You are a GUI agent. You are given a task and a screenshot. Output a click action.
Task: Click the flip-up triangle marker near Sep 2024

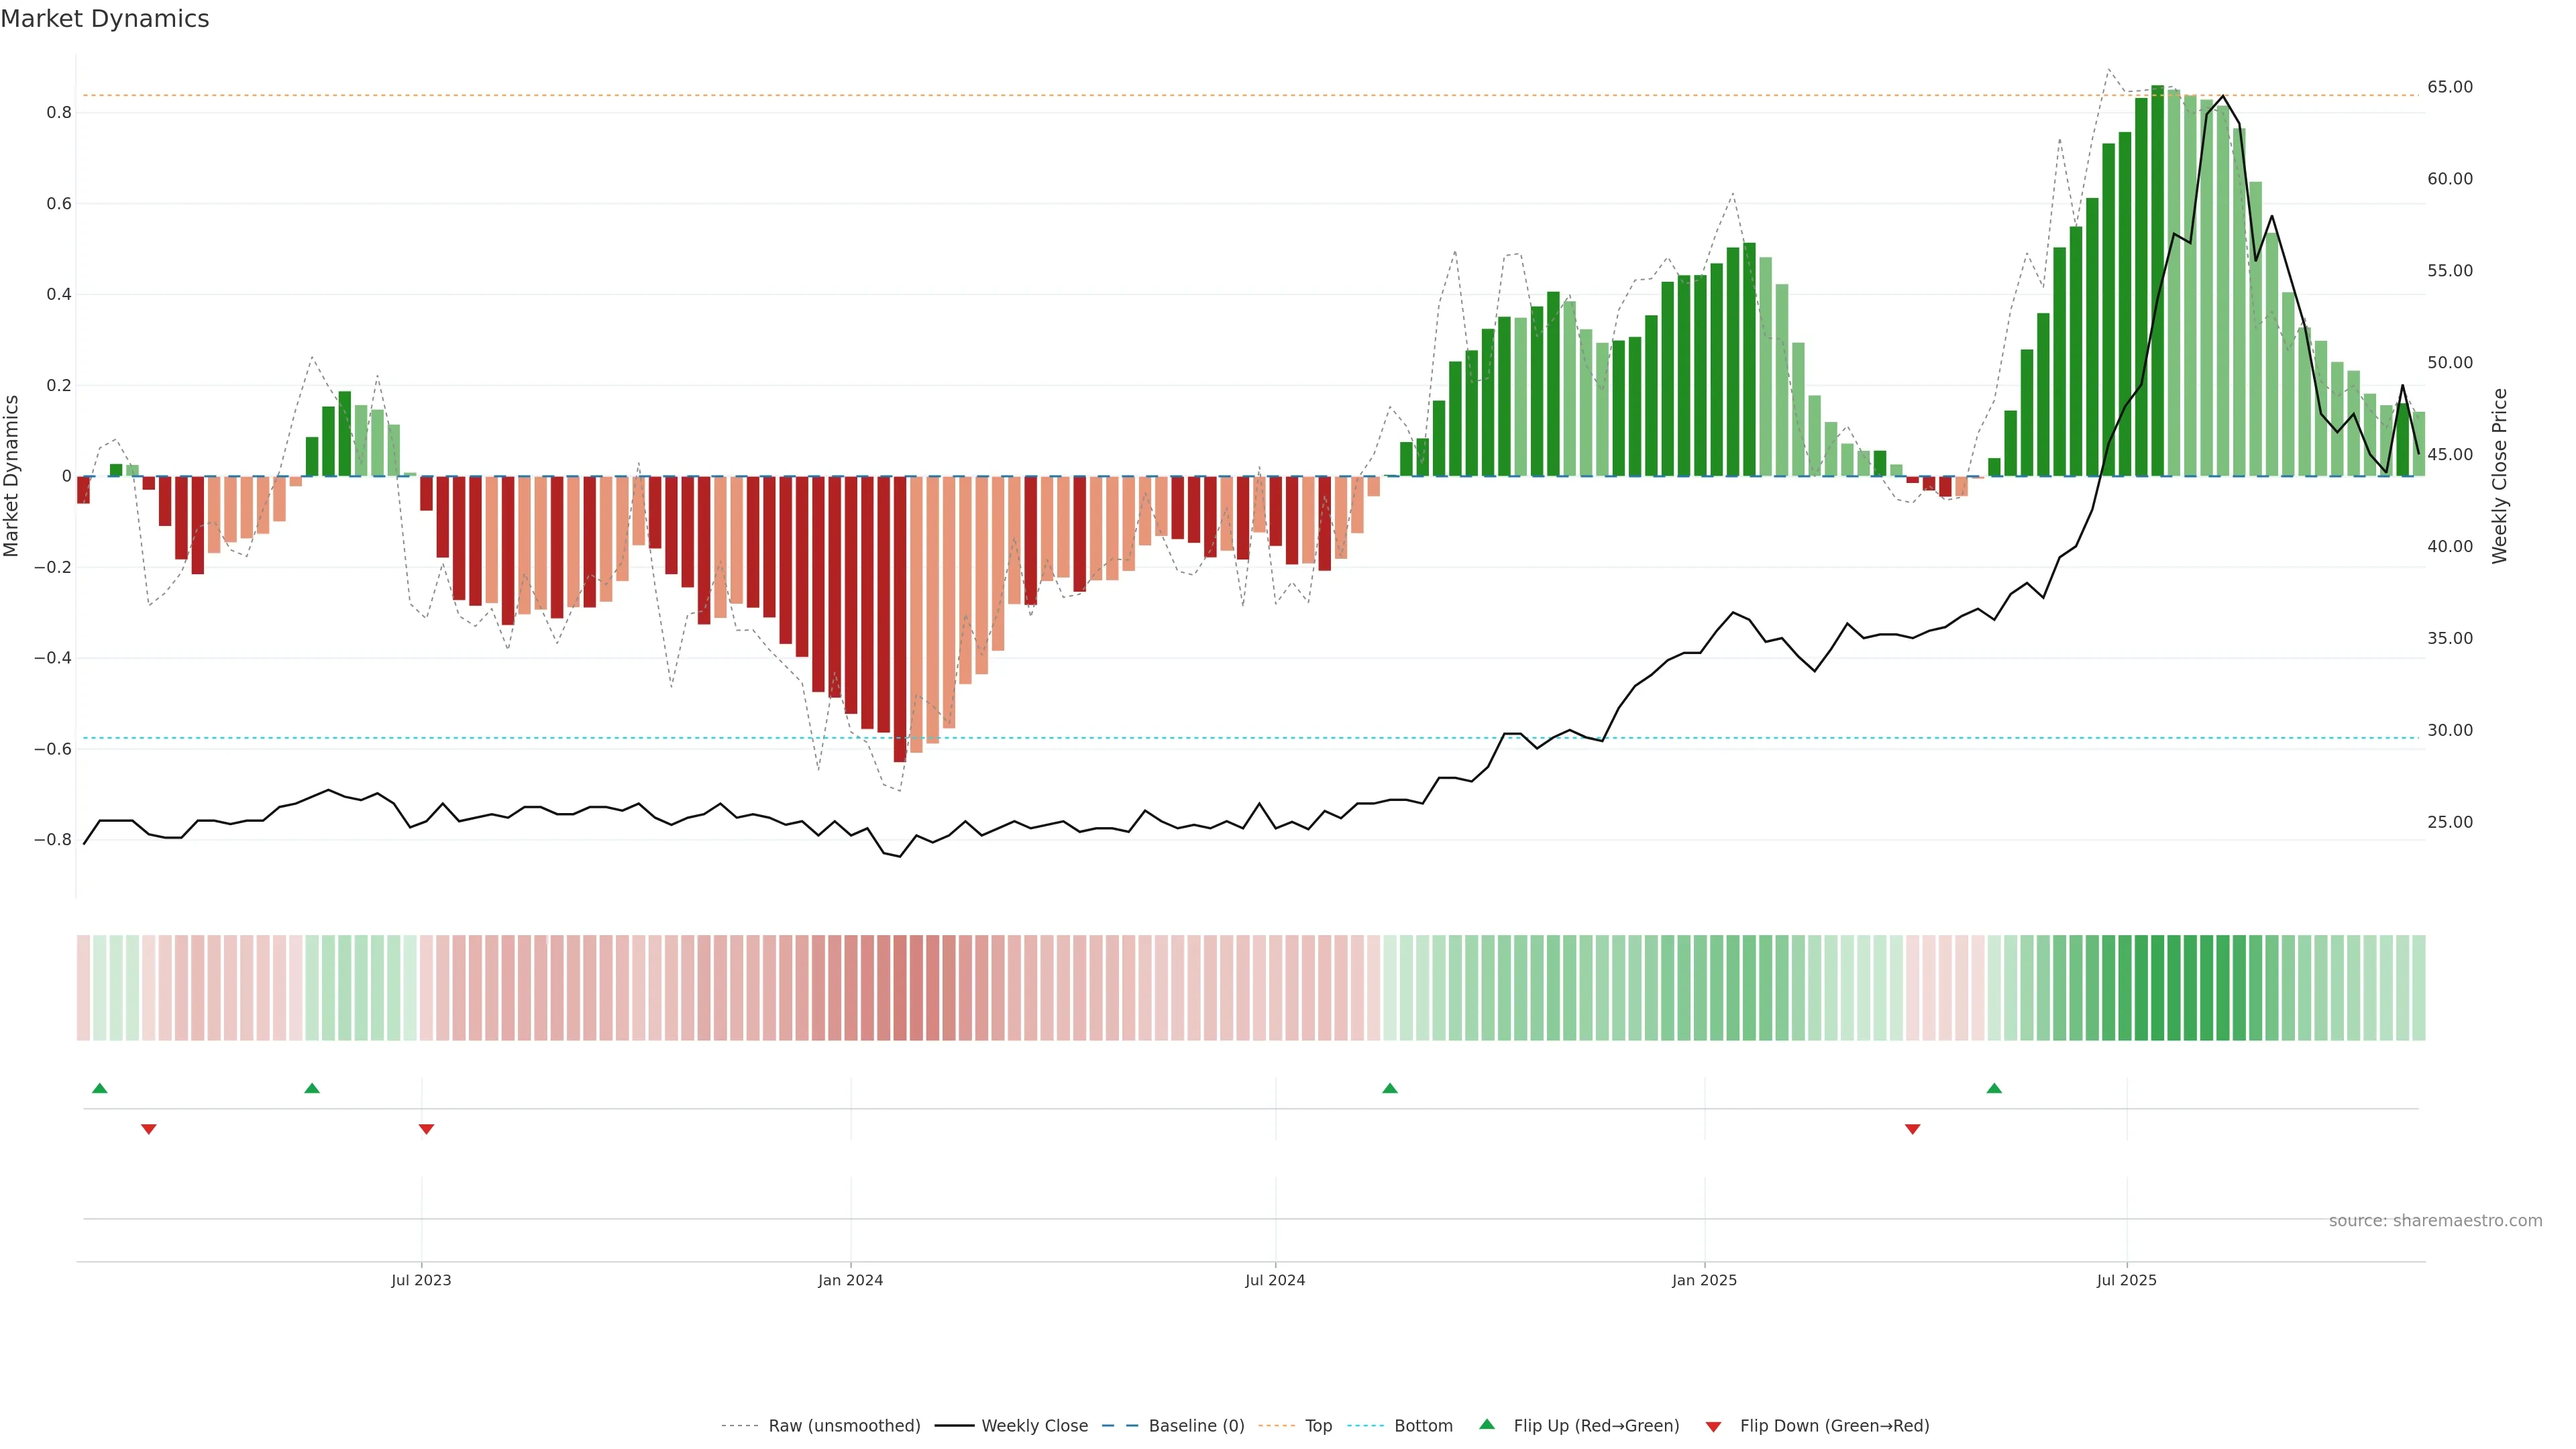(1389, 1088)
